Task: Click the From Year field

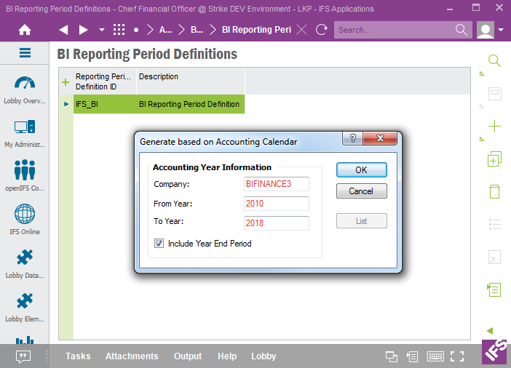Action: [277, 204]
